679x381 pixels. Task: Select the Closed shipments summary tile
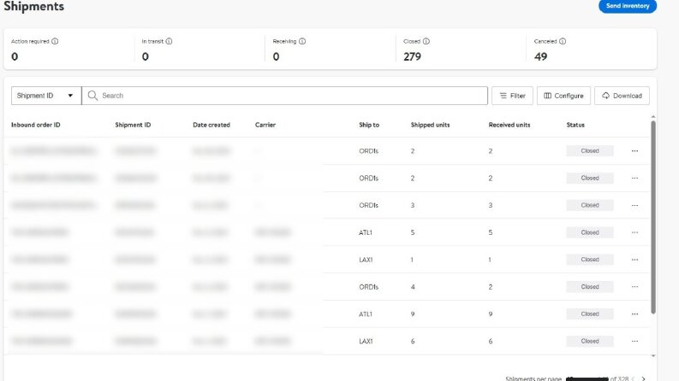(461, 49)
